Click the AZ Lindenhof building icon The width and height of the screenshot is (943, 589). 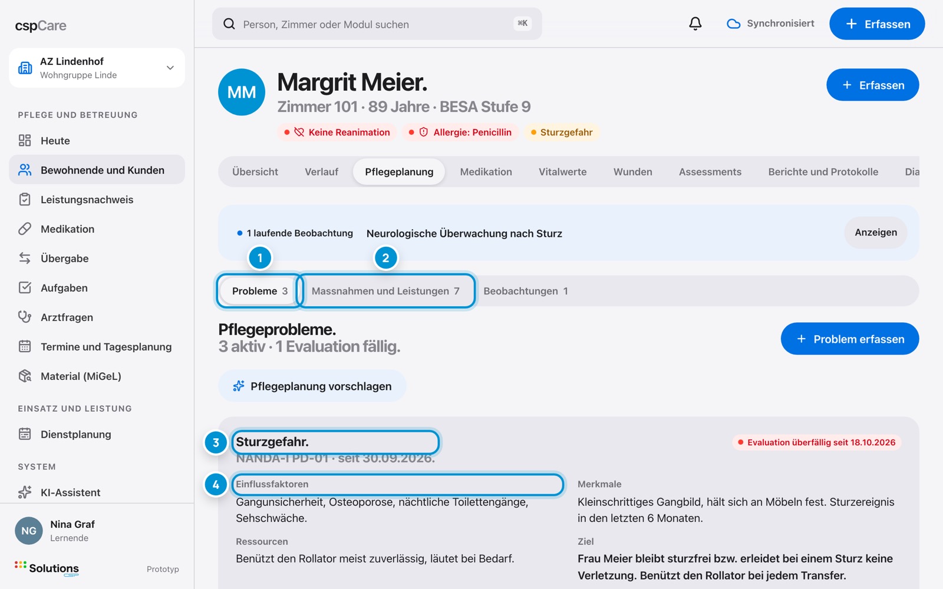(x=25, y=68)
